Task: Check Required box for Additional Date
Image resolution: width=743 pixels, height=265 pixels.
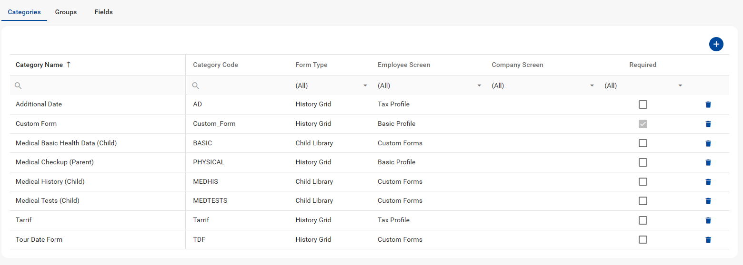Action: pos(643,104)
